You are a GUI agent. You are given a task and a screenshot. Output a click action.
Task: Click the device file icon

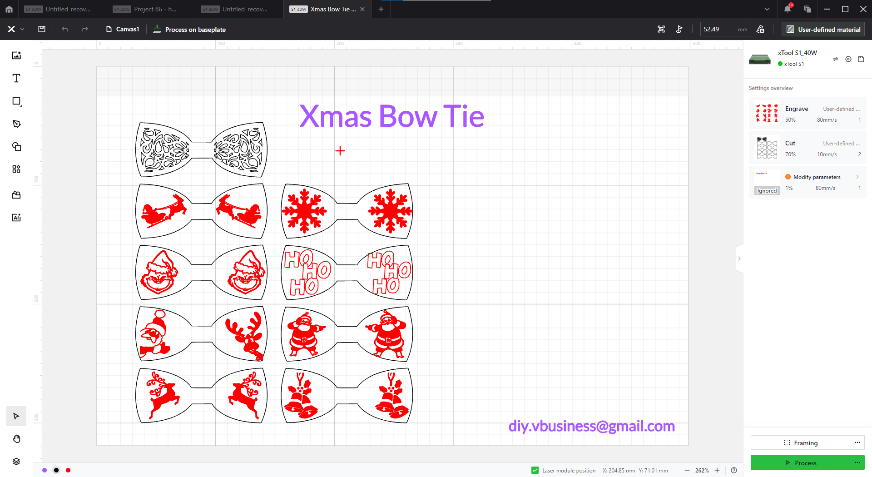click(861, 59)
